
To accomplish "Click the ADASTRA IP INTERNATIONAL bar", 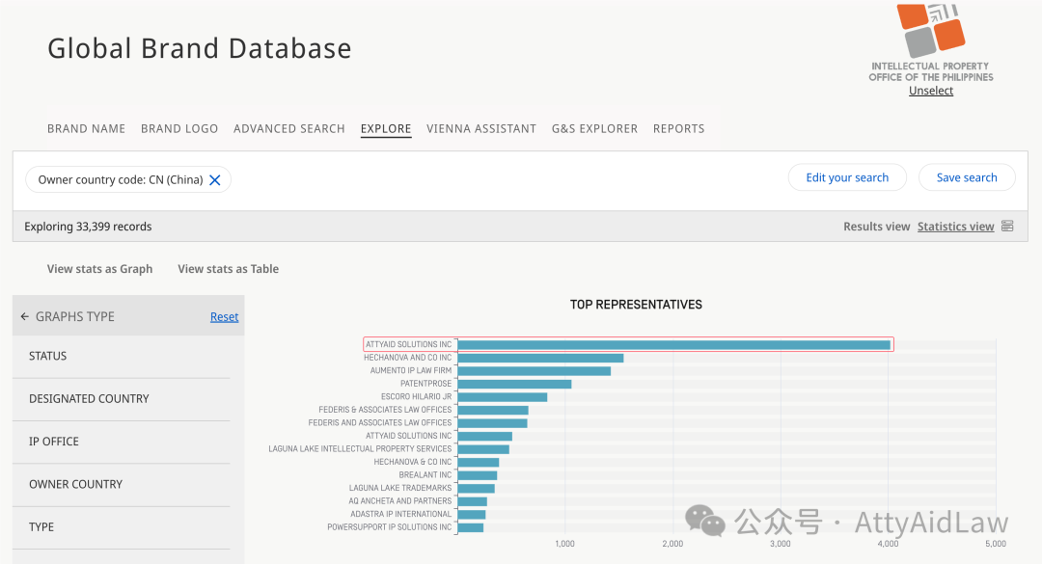I will coord(472,514).
